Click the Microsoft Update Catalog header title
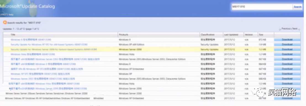The image size is (306, 106). point(27,6)
